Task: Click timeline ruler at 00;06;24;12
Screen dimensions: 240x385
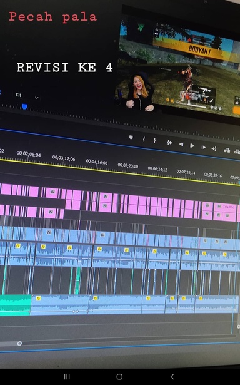Action: pyautogui.click(x=157, y=169)
